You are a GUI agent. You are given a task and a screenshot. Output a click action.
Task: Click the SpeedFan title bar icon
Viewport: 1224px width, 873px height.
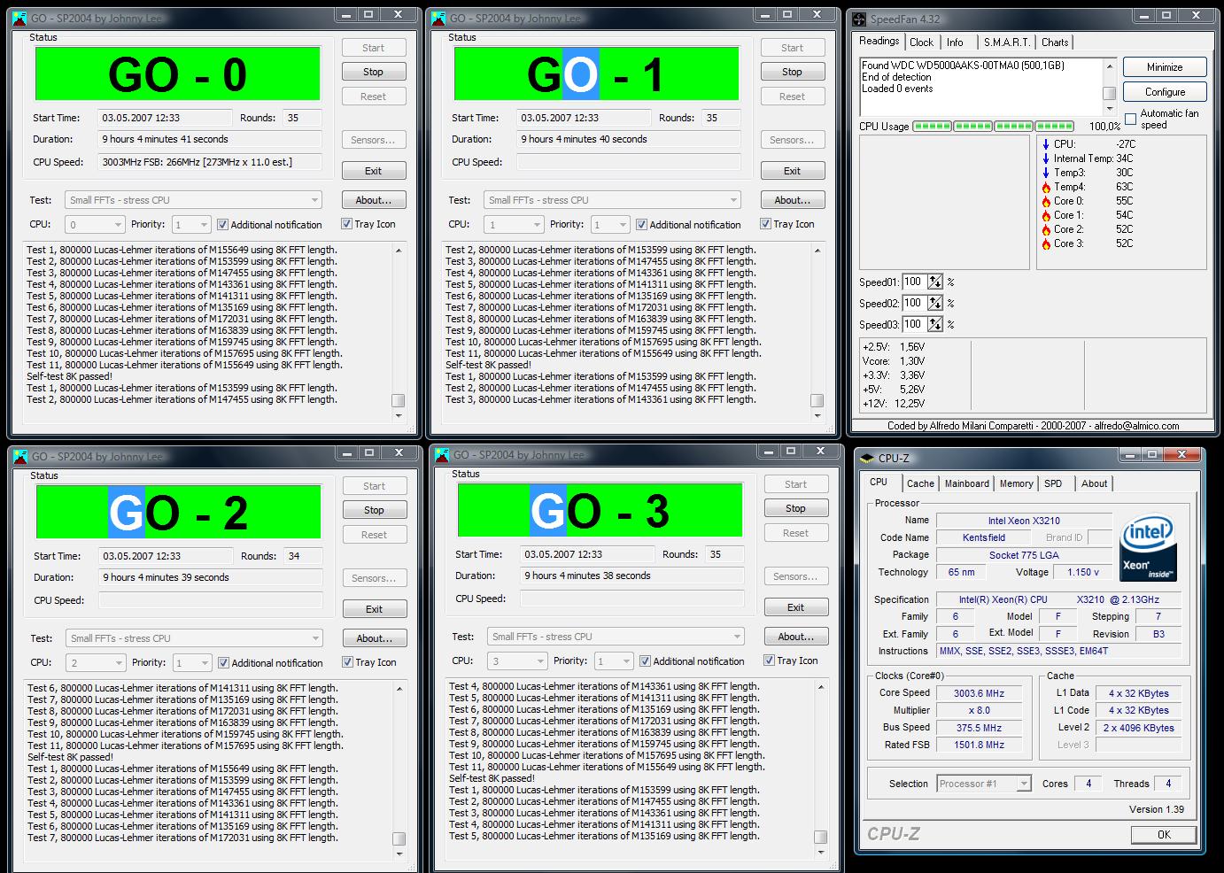point(859,19)
